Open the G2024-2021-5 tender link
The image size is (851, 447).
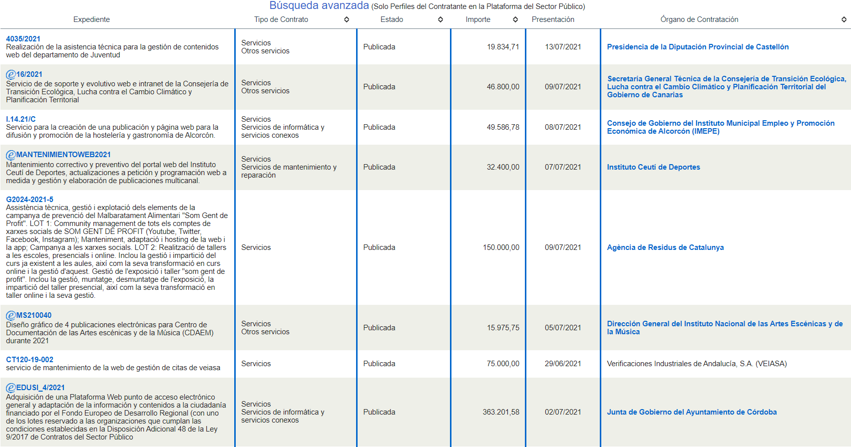coord(29,200)
